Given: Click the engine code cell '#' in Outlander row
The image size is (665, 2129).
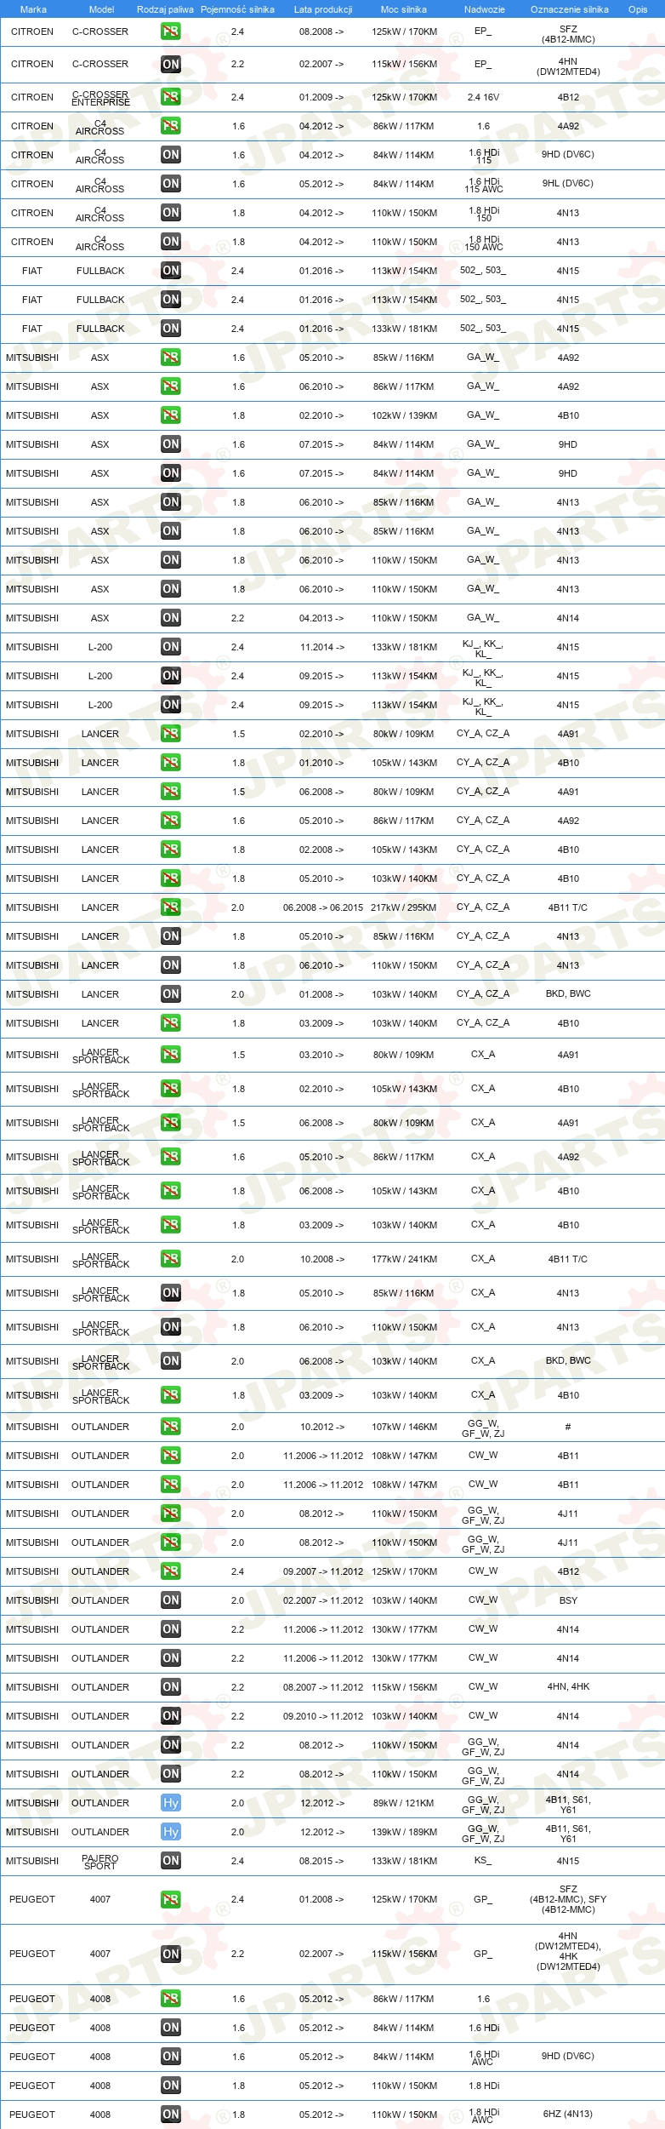Looking at the screenshot, I should 568,1427.
